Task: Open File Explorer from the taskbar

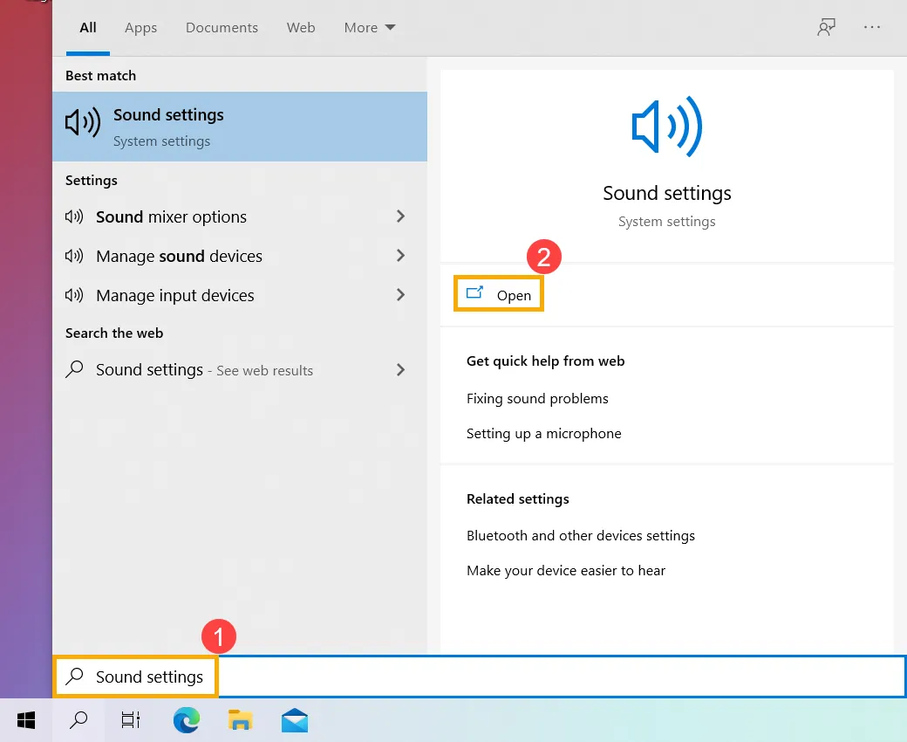Action: click(240, 720)
